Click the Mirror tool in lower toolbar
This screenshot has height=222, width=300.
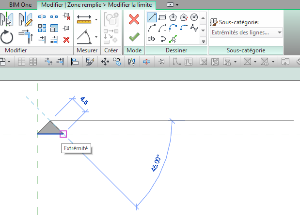tap(132, 62)
